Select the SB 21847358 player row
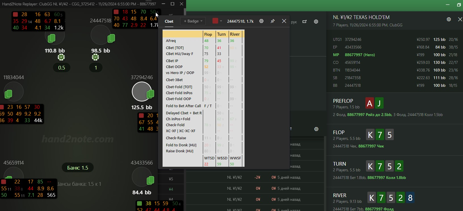Screen dimensions: 463x211 coord(395,78)
